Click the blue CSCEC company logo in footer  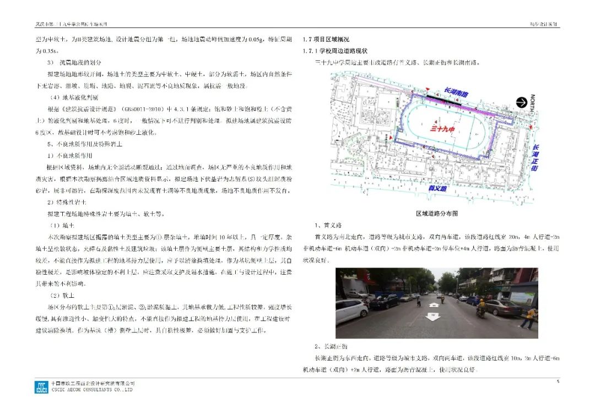pyautogui.click(x=41, y=386)
